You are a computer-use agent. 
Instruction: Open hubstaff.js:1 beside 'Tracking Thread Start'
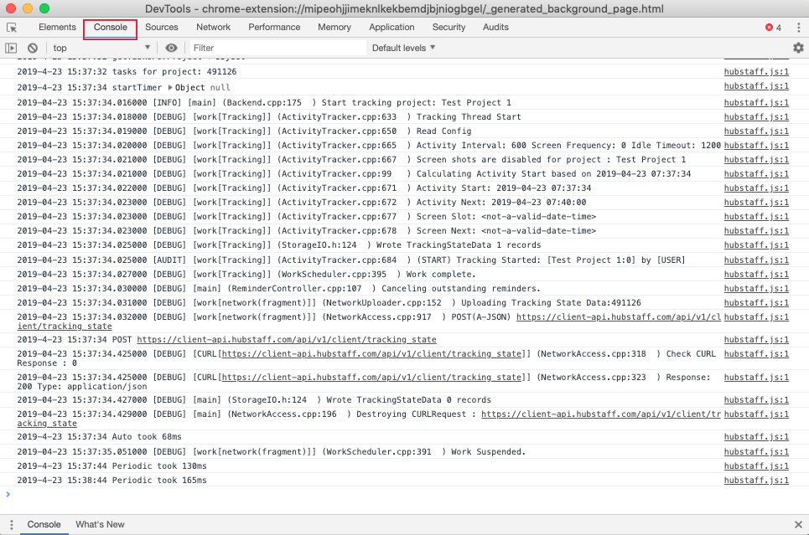click(x=756, y=117)
